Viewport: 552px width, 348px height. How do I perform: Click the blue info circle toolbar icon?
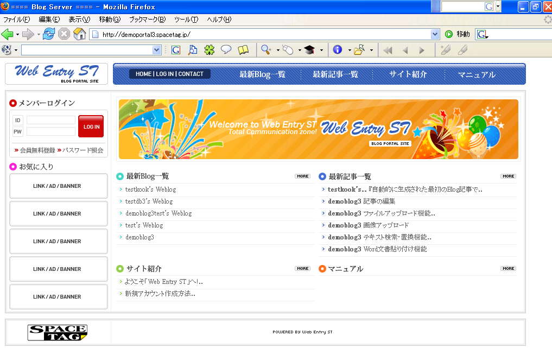(337, 49)
